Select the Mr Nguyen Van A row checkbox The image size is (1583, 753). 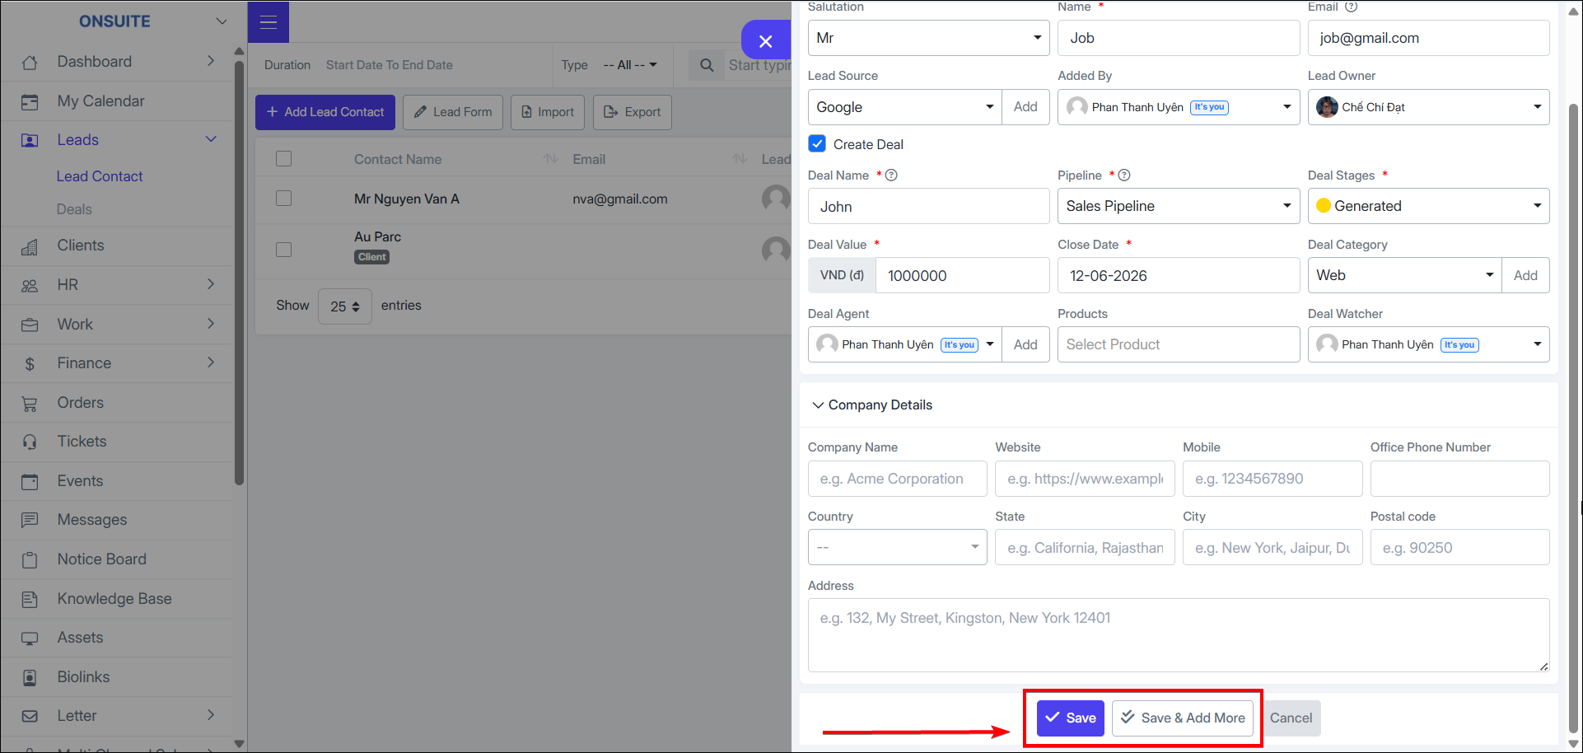tap(284, 199)
